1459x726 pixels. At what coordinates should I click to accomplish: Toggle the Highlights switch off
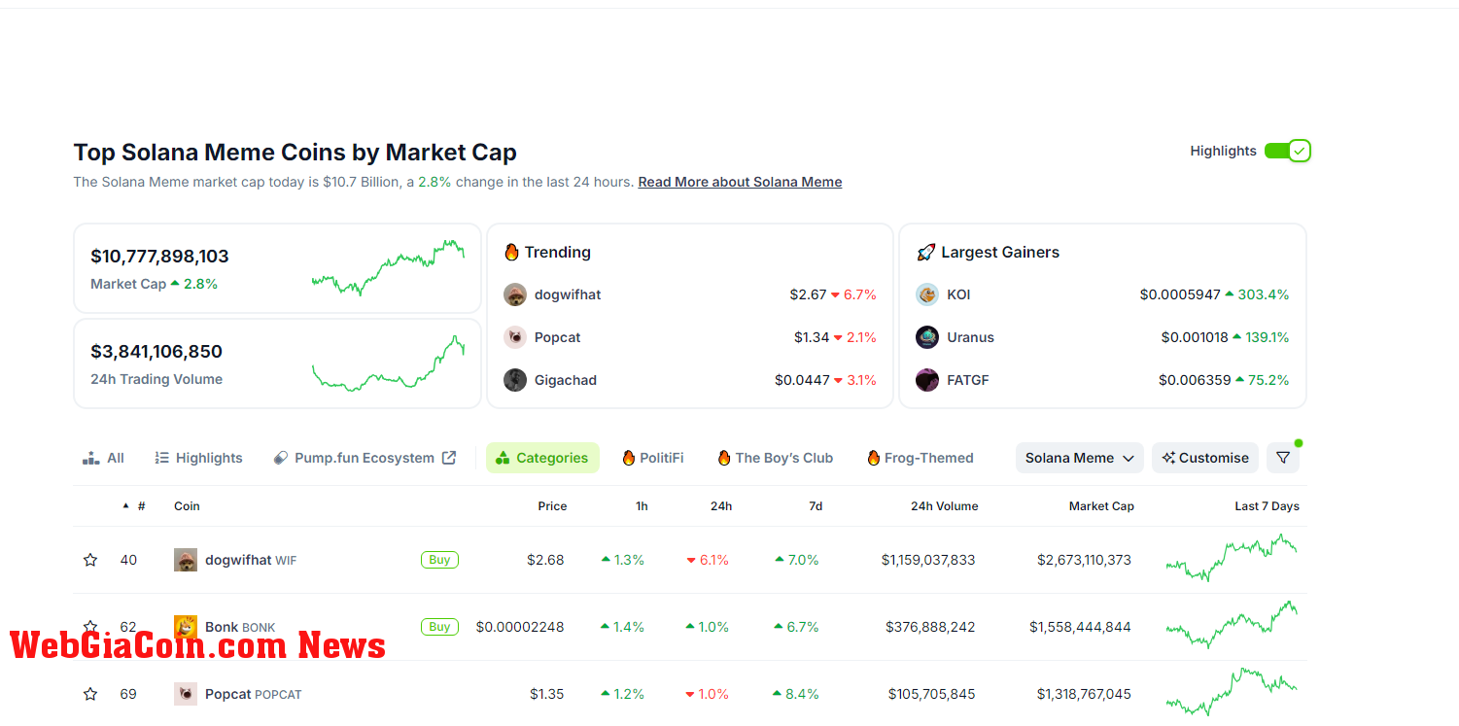[1288, 151]
